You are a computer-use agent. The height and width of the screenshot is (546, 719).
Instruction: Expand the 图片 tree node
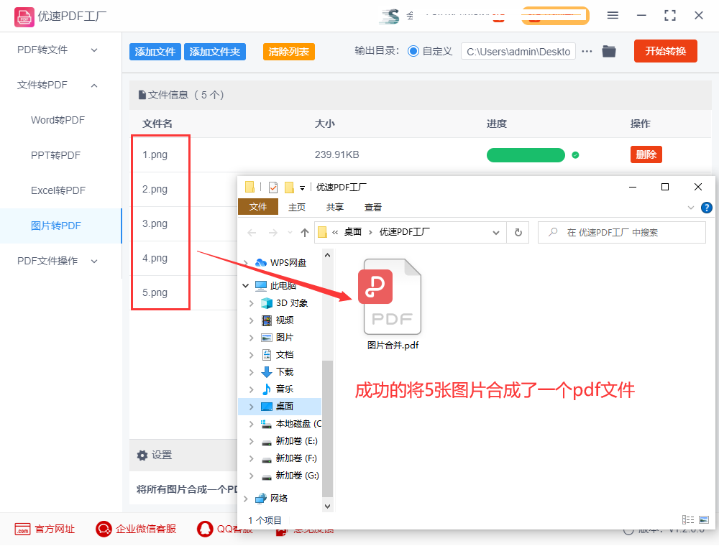pyautogui.click(x=251, y=338)
